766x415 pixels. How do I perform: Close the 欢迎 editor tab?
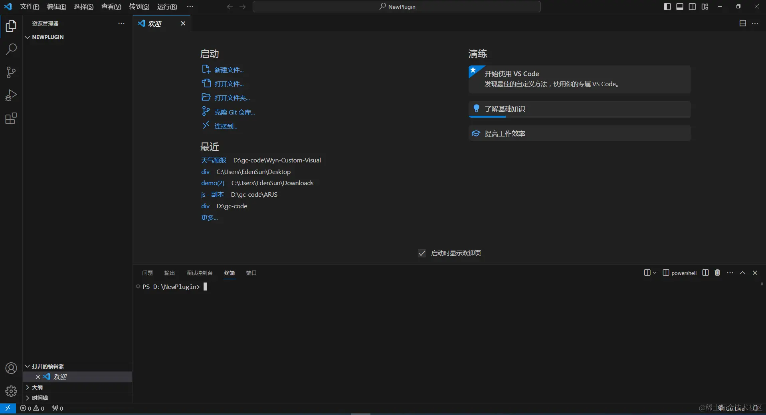tap(183, 24)
